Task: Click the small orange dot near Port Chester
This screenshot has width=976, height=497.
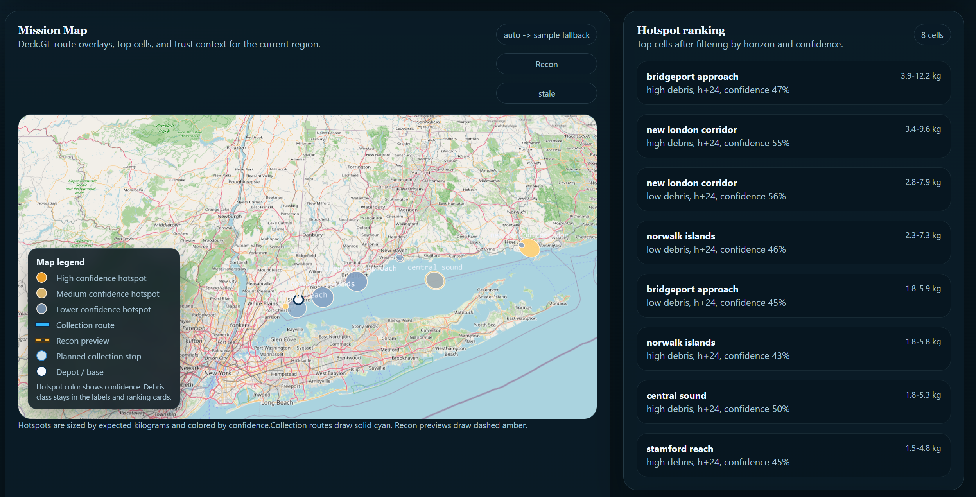Action: click(285, 306)
